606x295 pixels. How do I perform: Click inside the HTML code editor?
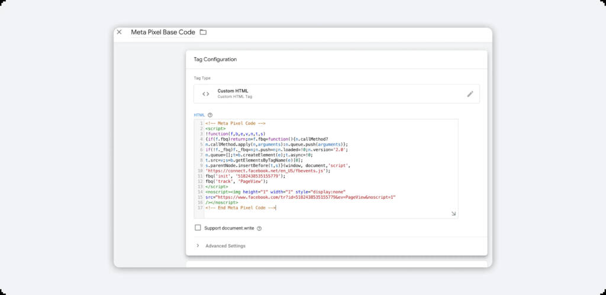pyautogui.click(x=326, y=168)
